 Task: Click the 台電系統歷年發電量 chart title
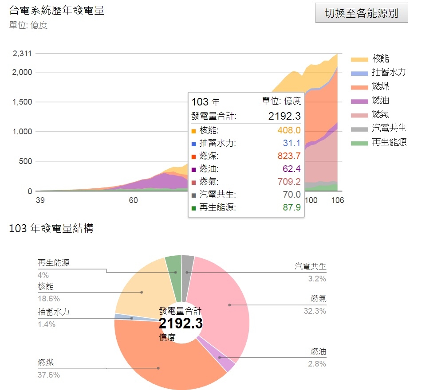(x=57, y=11)
